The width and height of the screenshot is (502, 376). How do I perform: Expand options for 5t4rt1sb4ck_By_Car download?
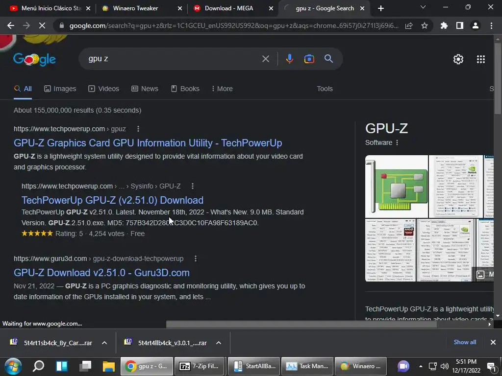tap(104, 343)
